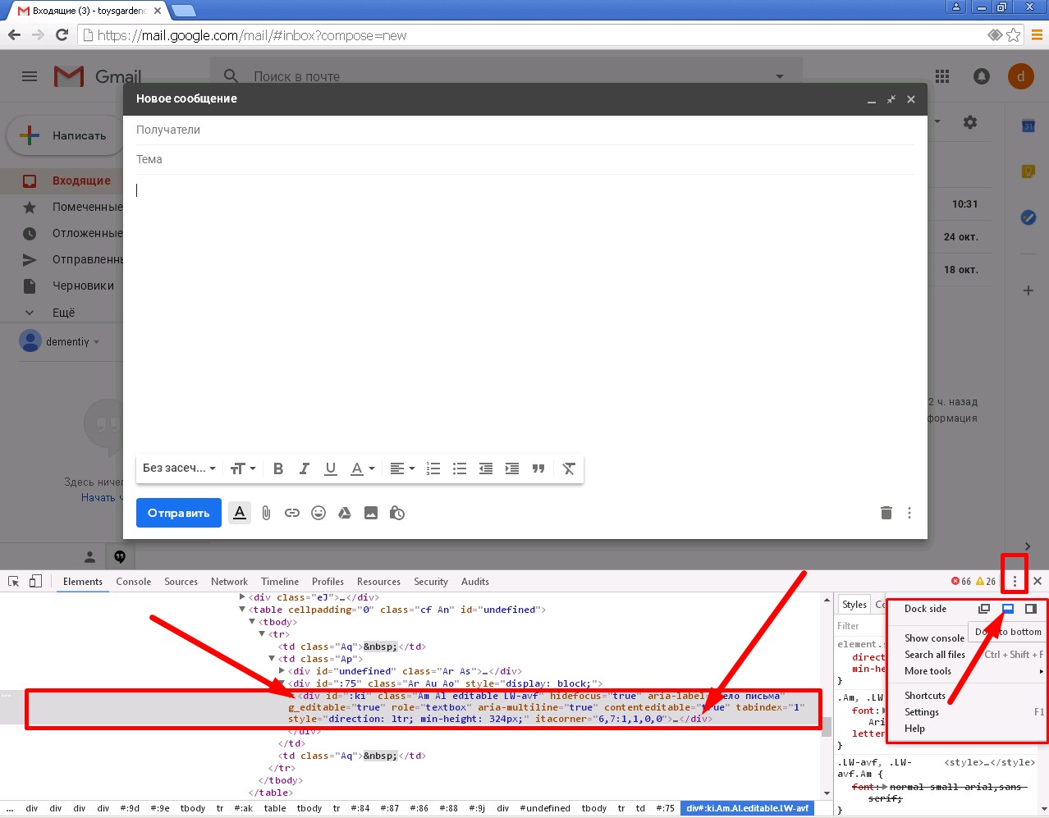
Task: Toggle bold formatting in compose toolbar
Action: [278, 468]
